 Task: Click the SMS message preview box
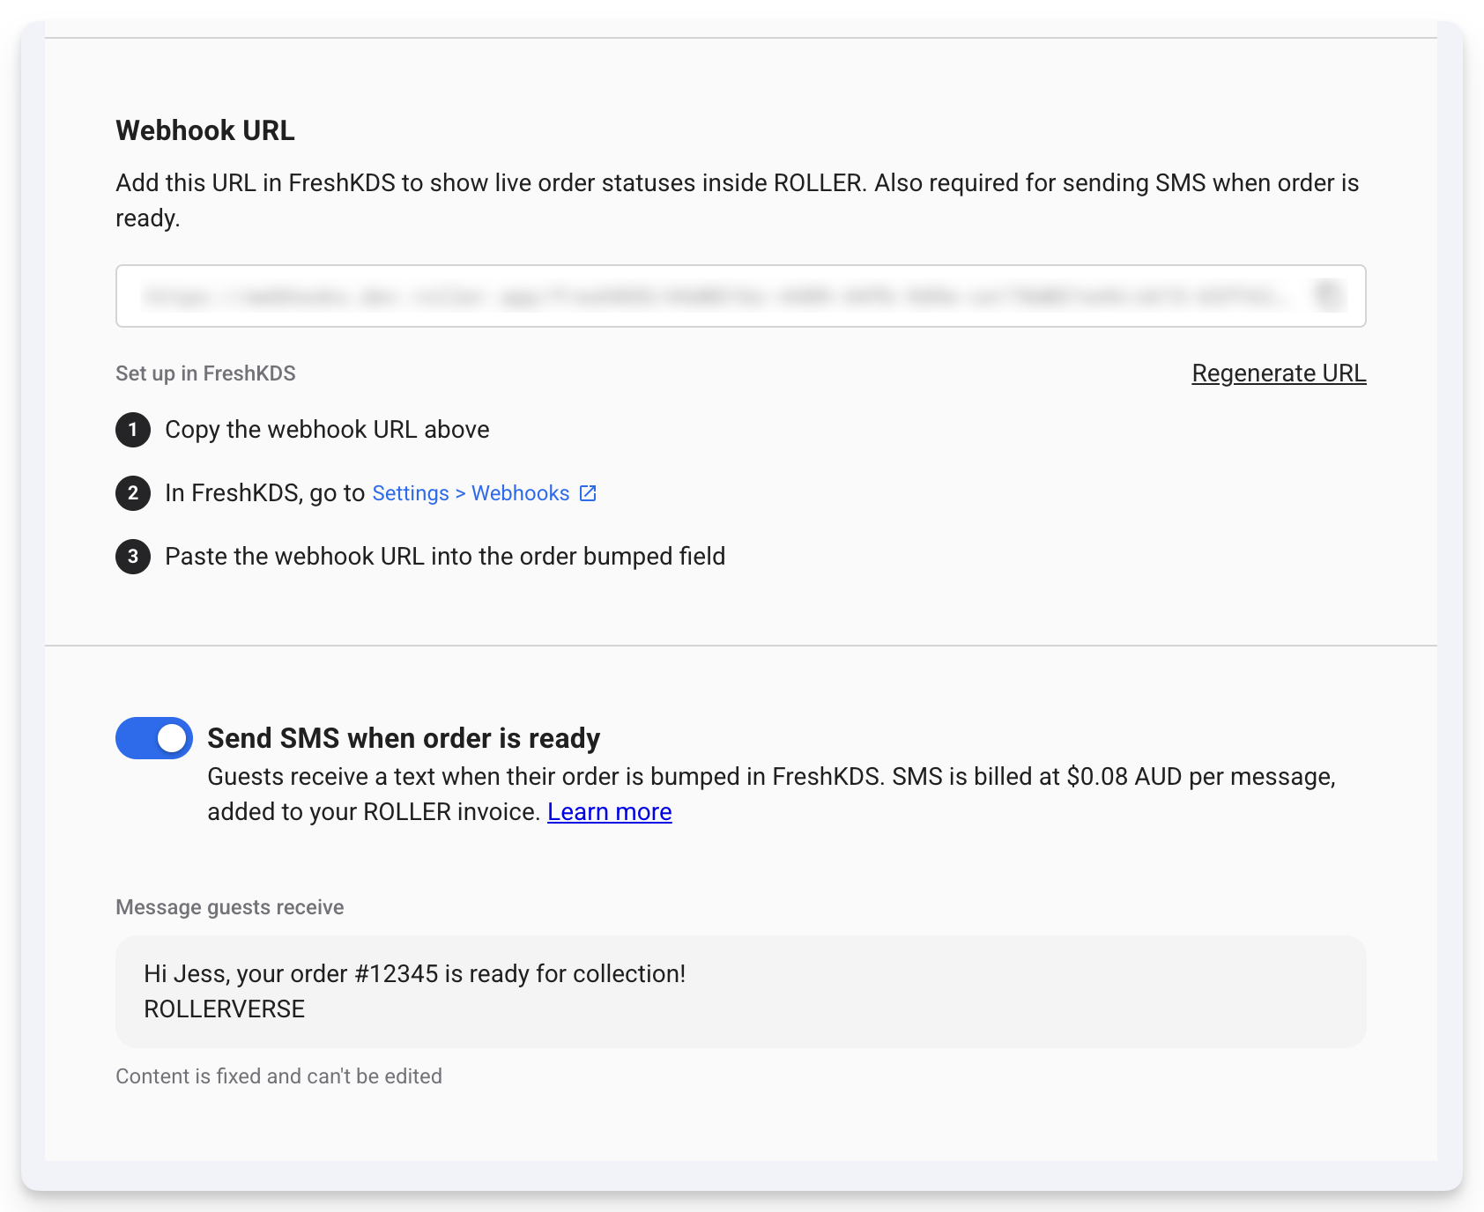(x=741, y=992)
